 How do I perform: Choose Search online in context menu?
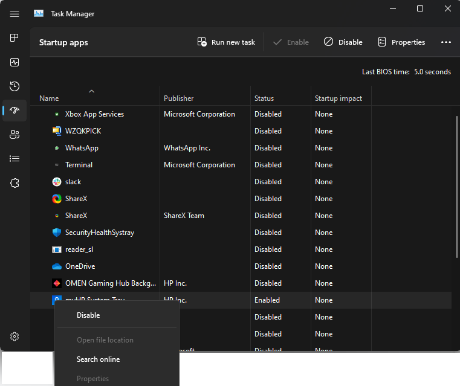[x=98, y=359]
